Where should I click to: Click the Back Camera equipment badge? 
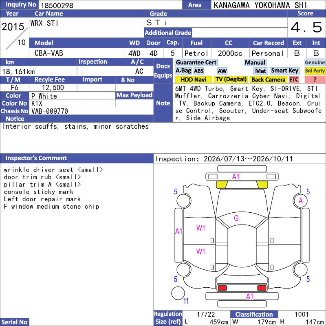pos(268,79)
